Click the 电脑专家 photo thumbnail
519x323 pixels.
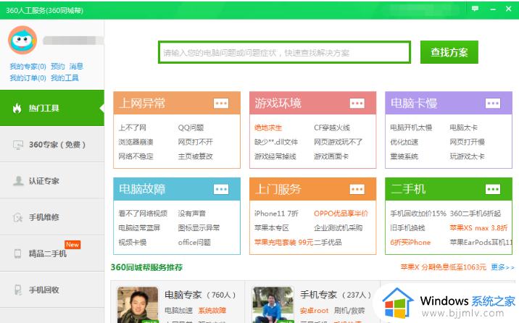click(x=138, y=305)
